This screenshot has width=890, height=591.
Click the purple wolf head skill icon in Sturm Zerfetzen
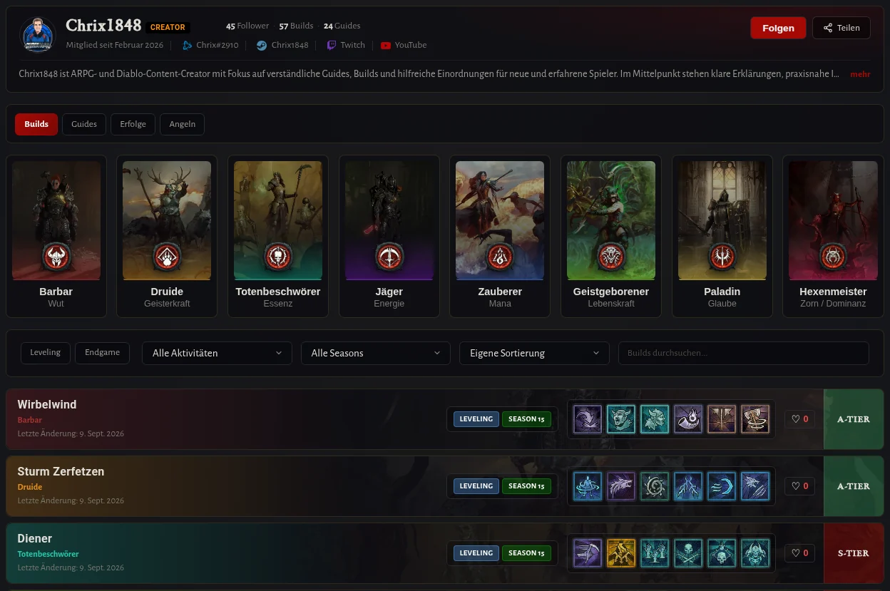(621, 486)
